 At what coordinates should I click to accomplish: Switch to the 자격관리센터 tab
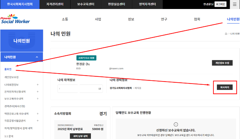55,4
